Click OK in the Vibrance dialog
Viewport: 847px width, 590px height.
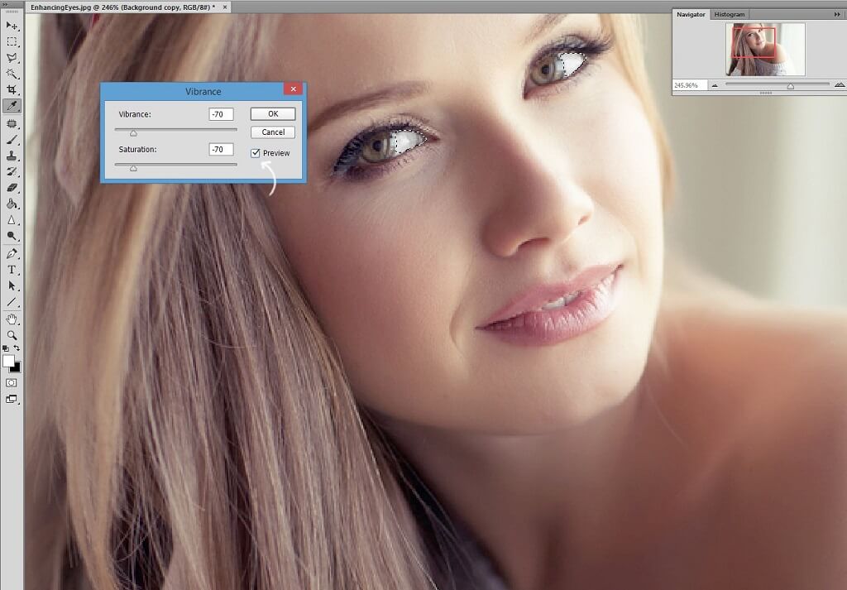[273, 114]
